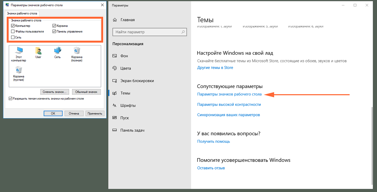
Task: Click the Оставить отзыв link
Action: (x=211, y=168)
